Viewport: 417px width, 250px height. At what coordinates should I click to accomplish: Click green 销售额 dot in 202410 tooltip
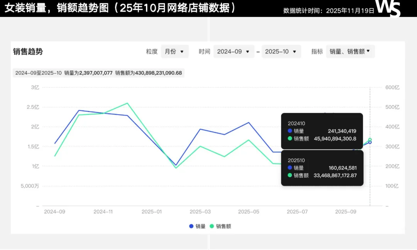coord(290,139)
